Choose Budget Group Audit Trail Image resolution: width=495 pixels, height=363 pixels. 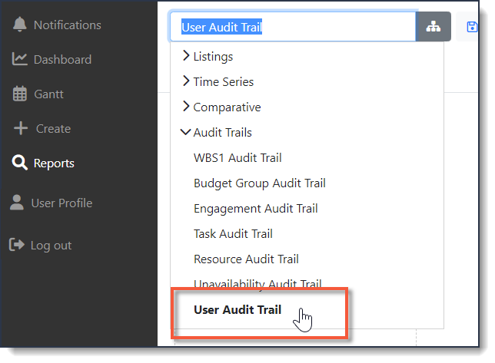[260, 183]
